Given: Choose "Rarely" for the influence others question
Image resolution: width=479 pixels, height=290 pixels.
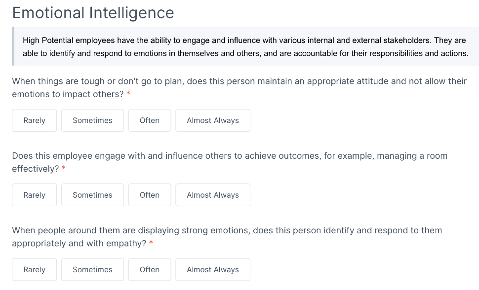Looking at the screenshot, I should point(34,195).
